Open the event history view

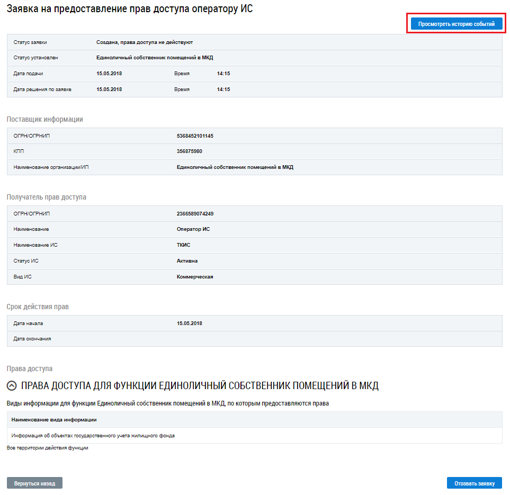pyautogui.click(x=456, y=24)
